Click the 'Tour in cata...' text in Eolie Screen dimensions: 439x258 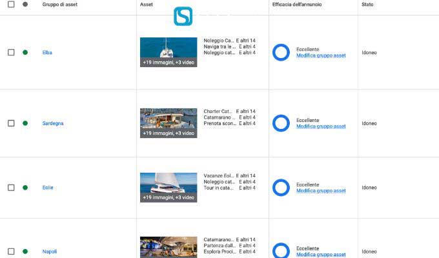[218, 188]
